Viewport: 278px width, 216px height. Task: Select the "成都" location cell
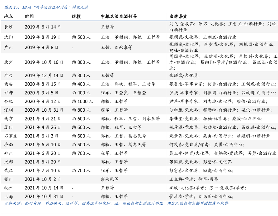click(9, 162)
